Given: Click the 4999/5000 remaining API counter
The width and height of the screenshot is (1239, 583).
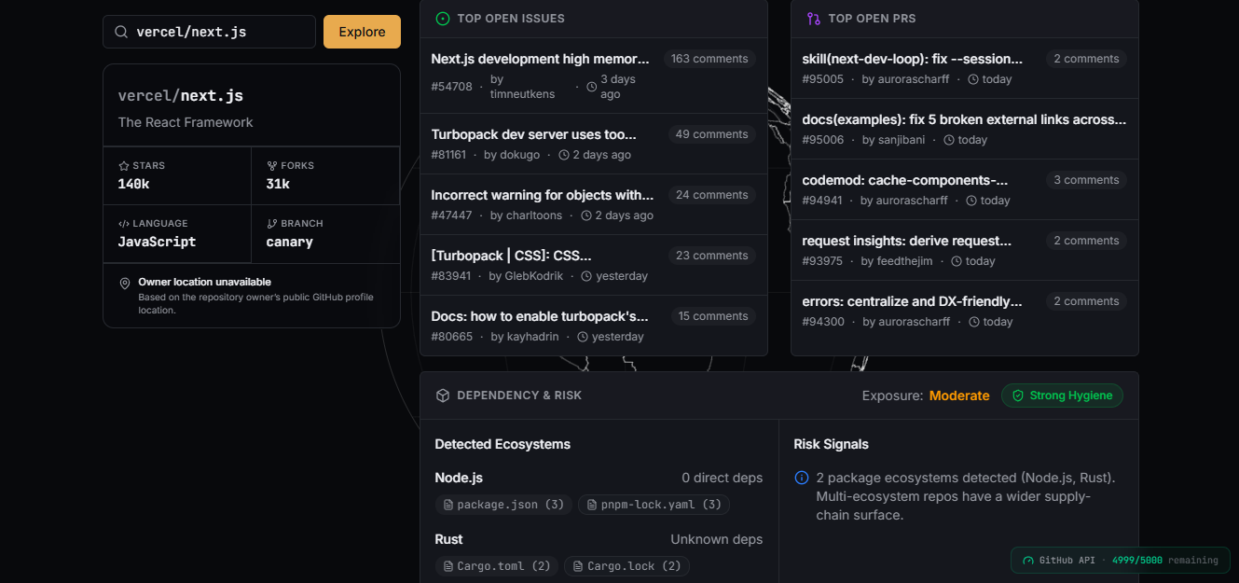Looking at the screenshot, I should [1164, 561].
